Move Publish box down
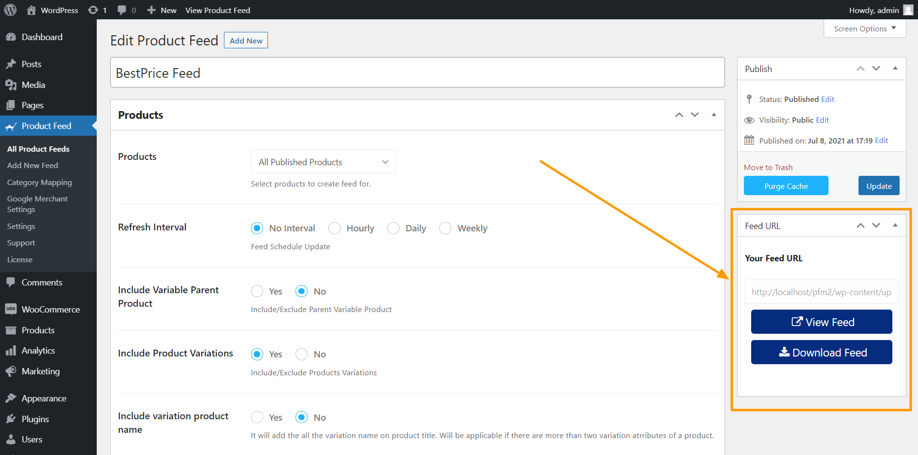Screen dimensions: 918x455 click(876, 69)
